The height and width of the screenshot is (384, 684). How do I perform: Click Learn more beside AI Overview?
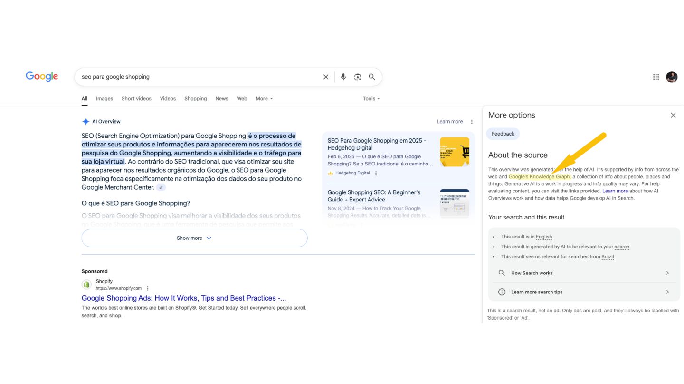450,122
